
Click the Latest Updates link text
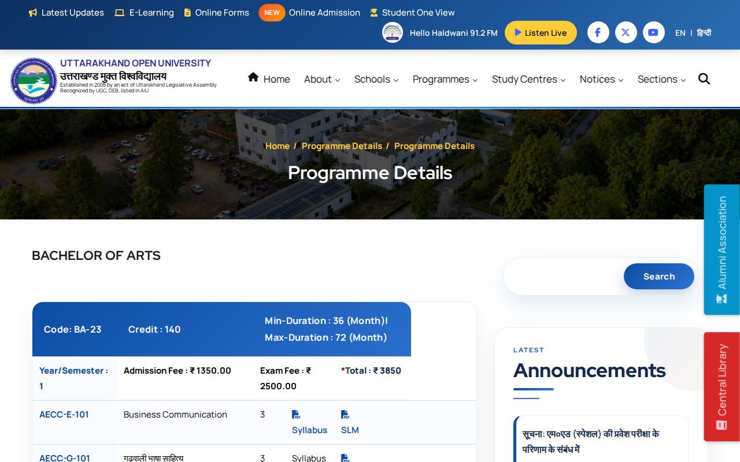[x=73, y=13]
